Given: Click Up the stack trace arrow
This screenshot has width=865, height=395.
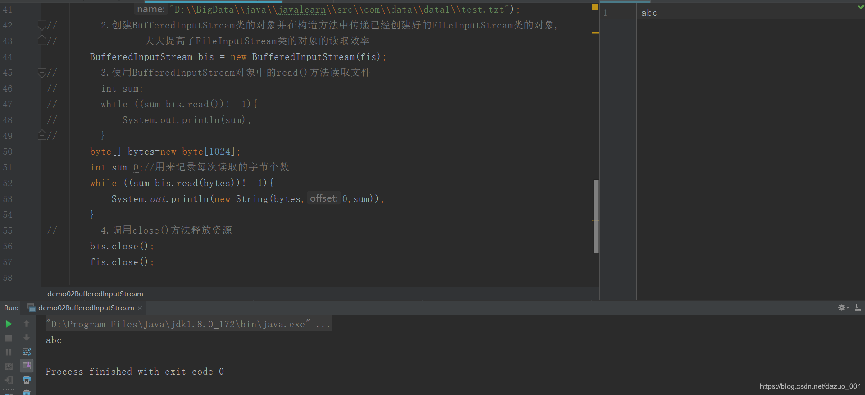Looking at the screenshot, I should pyautogui.click(x=27, y=323).
